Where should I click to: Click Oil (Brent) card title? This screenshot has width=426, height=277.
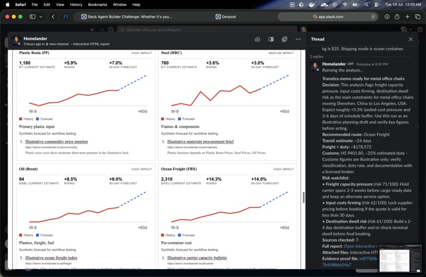click(28, 169)
